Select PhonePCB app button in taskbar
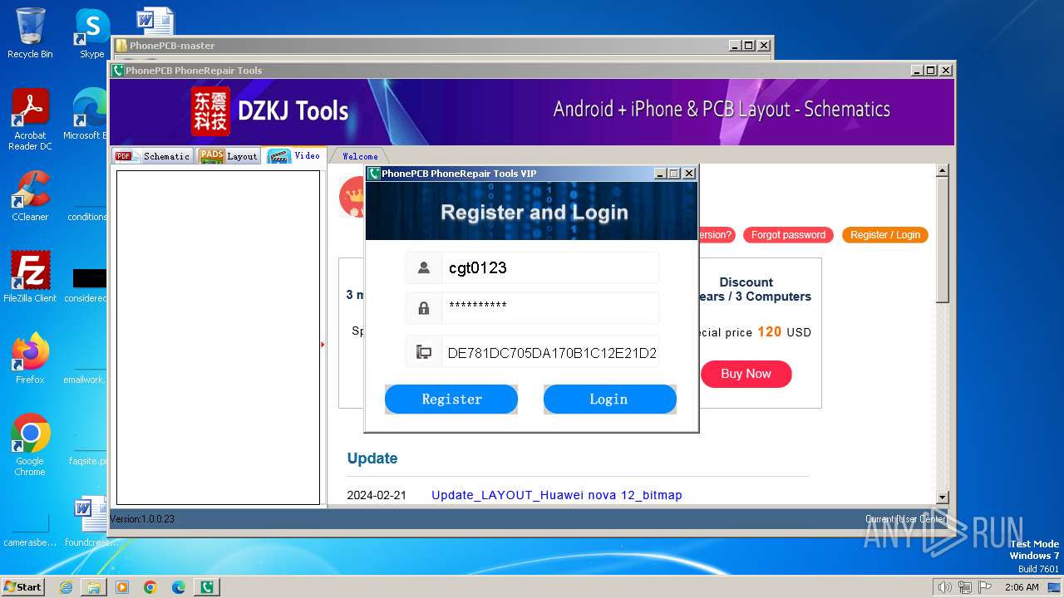 pyautogui.click(x=207, y=587)
